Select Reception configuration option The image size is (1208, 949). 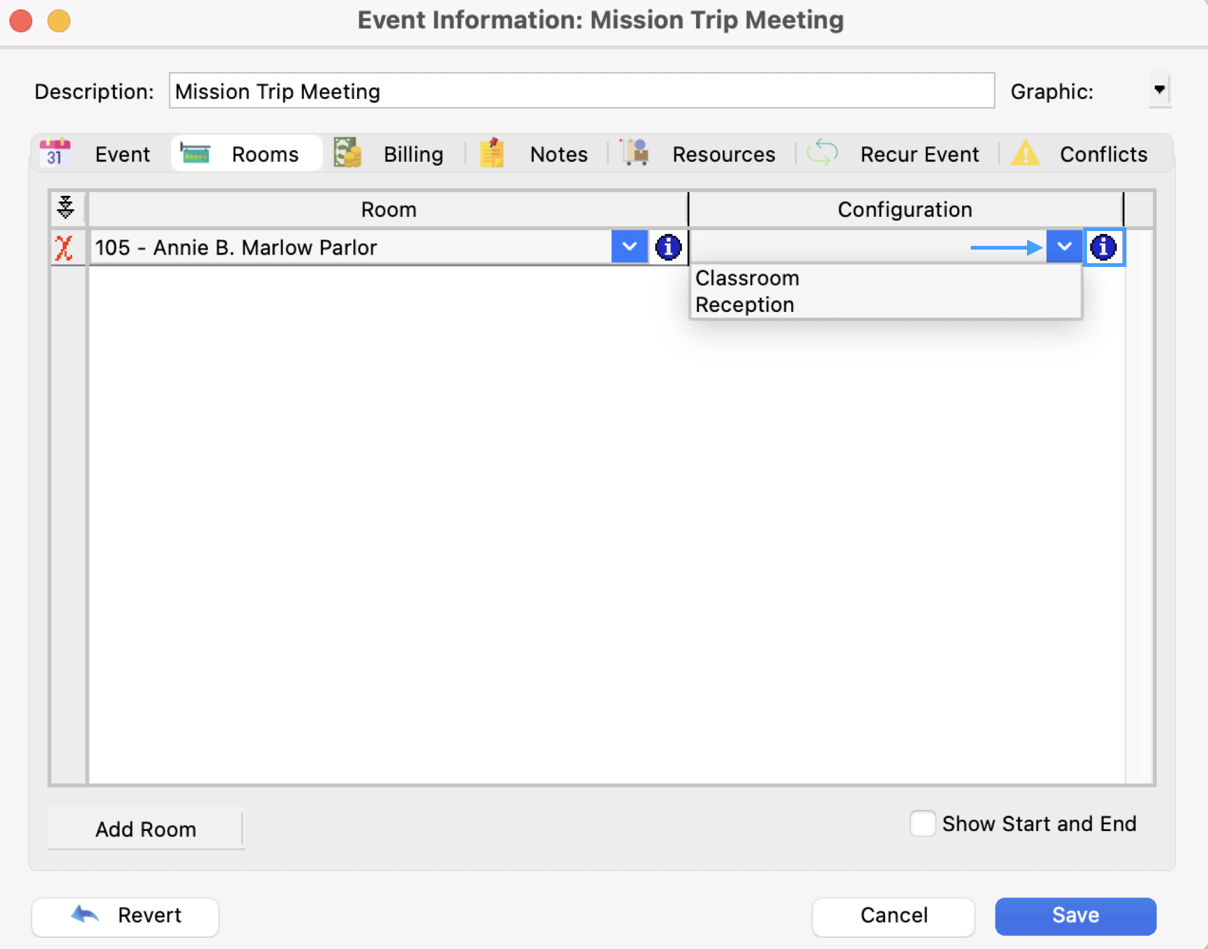point(745,305)
